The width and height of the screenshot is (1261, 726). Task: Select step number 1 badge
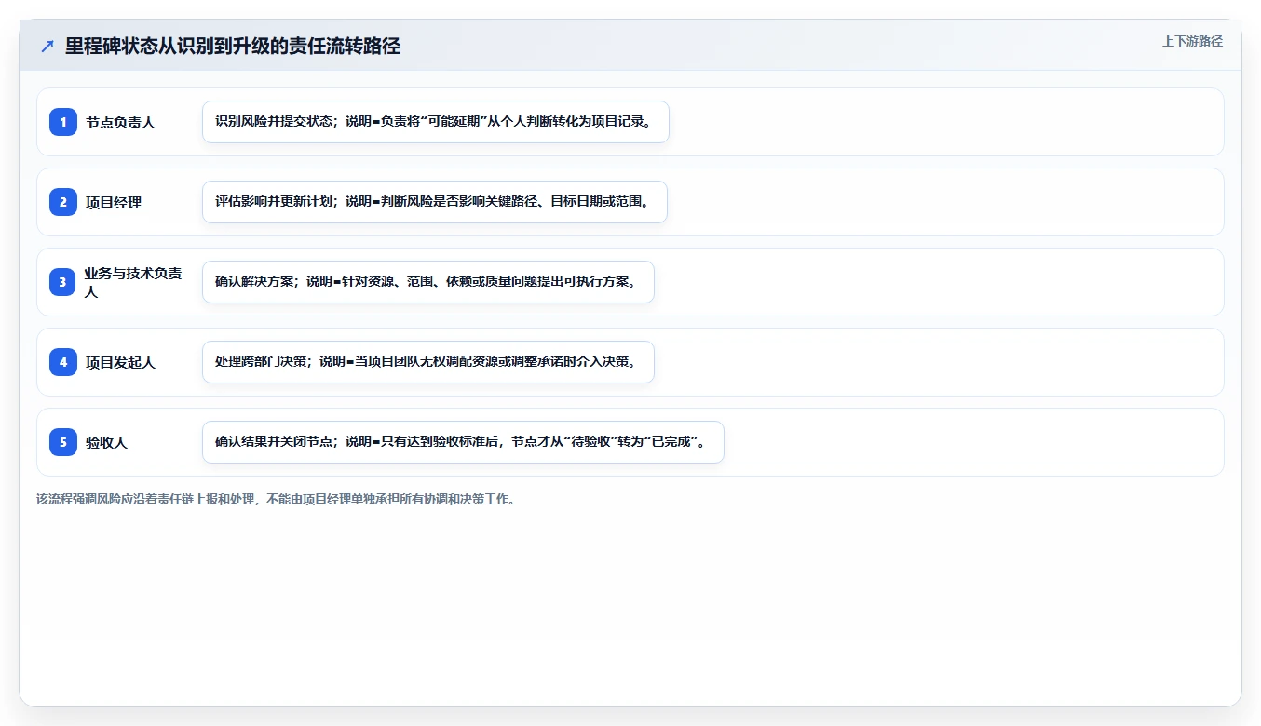click(63, 122)
